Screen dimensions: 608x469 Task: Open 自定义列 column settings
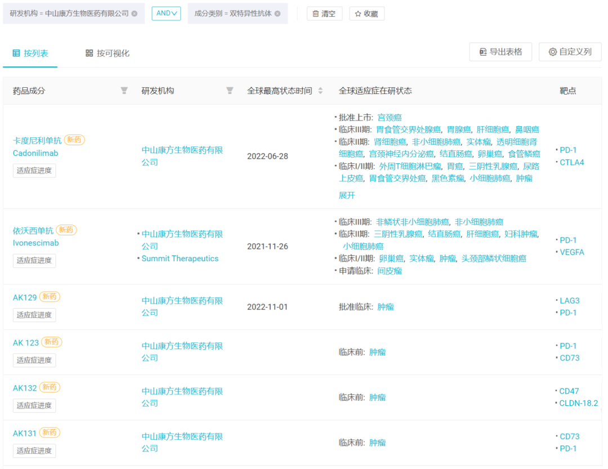pos(570,52)
